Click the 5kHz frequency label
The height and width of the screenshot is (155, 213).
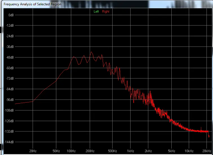pyautogui.click(x=171, y=151)
